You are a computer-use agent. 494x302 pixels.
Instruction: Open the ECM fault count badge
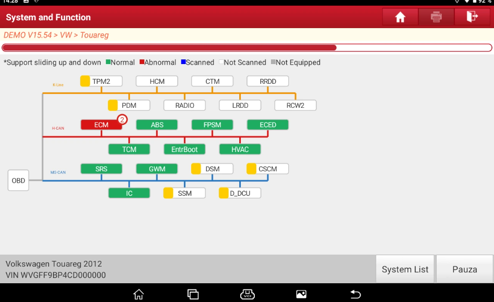tap(122, 119)
